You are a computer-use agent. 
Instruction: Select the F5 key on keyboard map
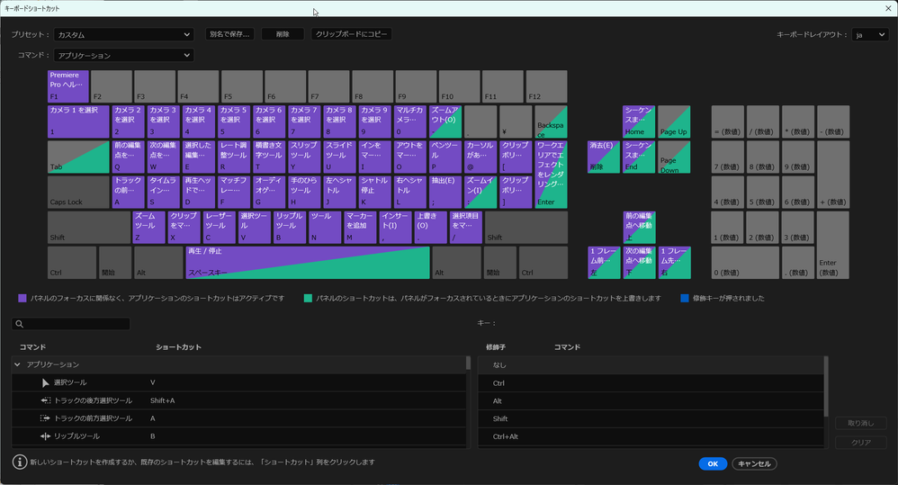(242, 86)
